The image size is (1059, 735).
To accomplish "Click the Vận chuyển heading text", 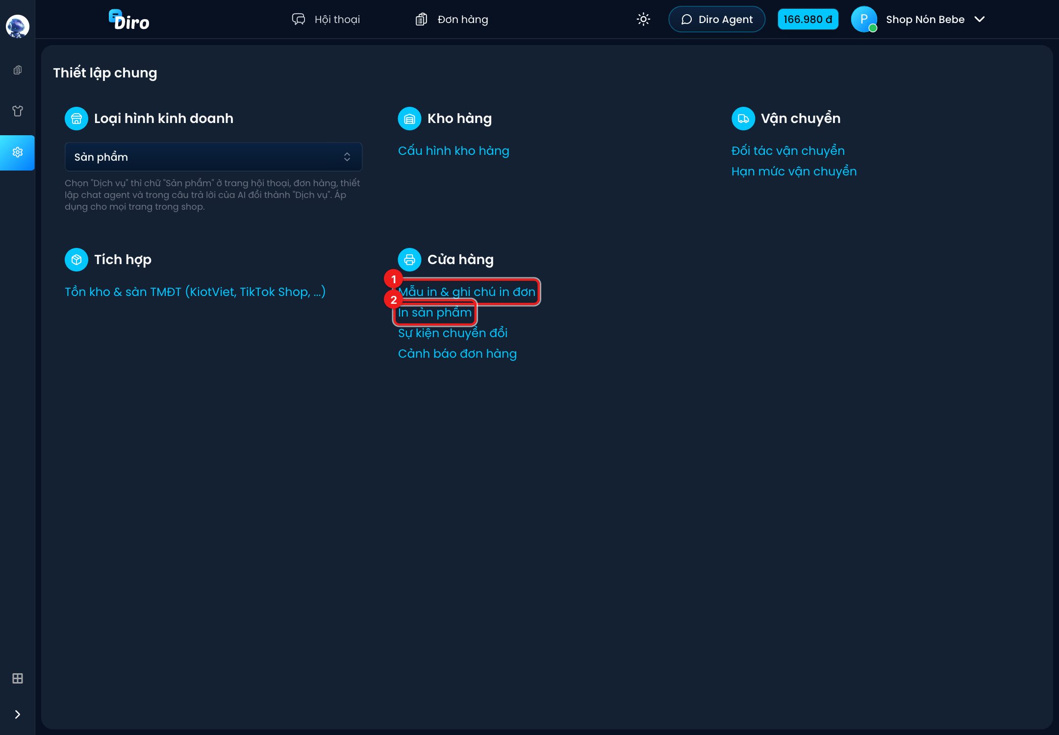I will click(801, 119).
